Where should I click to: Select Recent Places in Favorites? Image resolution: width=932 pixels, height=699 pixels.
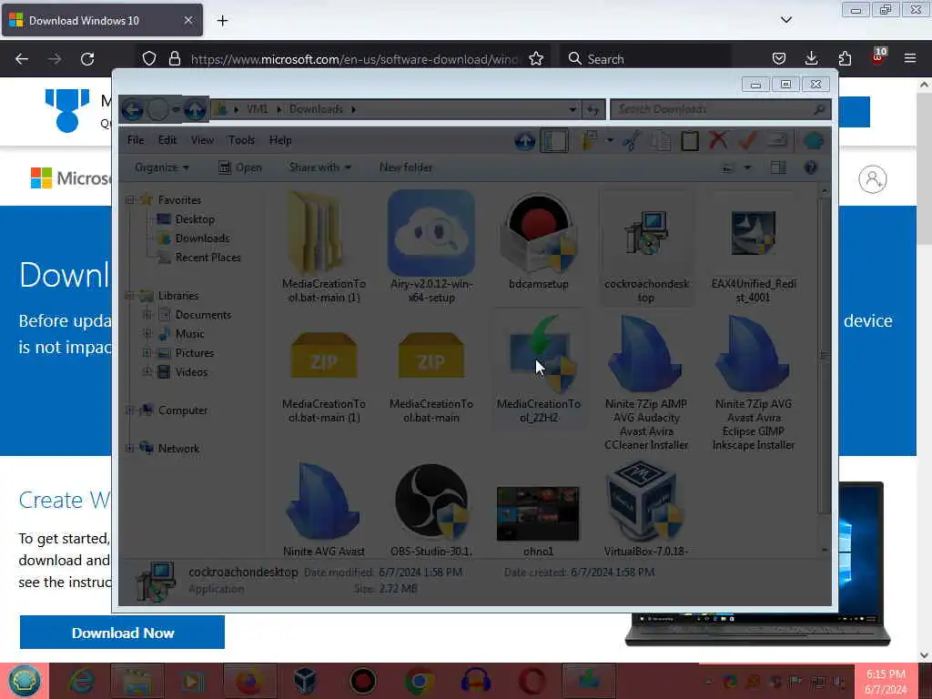point(199,258)
